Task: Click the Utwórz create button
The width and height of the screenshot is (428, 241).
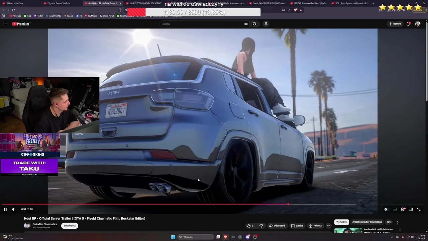Action: pyautogui.click(x=395, y=24)
